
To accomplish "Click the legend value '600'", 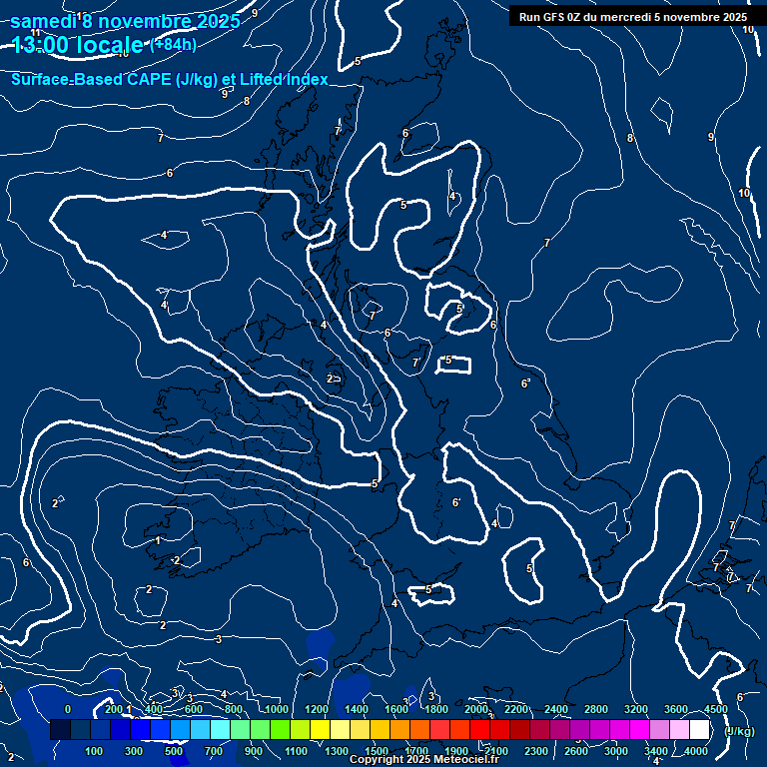I will [193, 709].
